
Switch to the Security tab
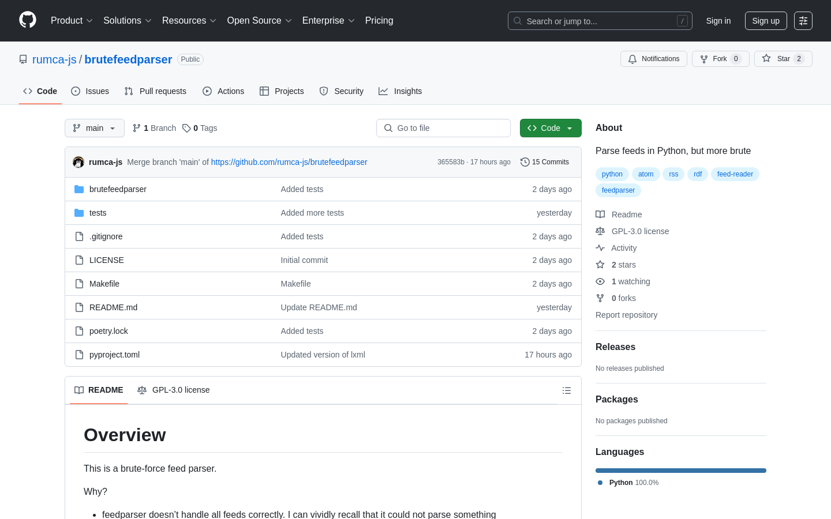pyautogui.click(x=342, y=91)
